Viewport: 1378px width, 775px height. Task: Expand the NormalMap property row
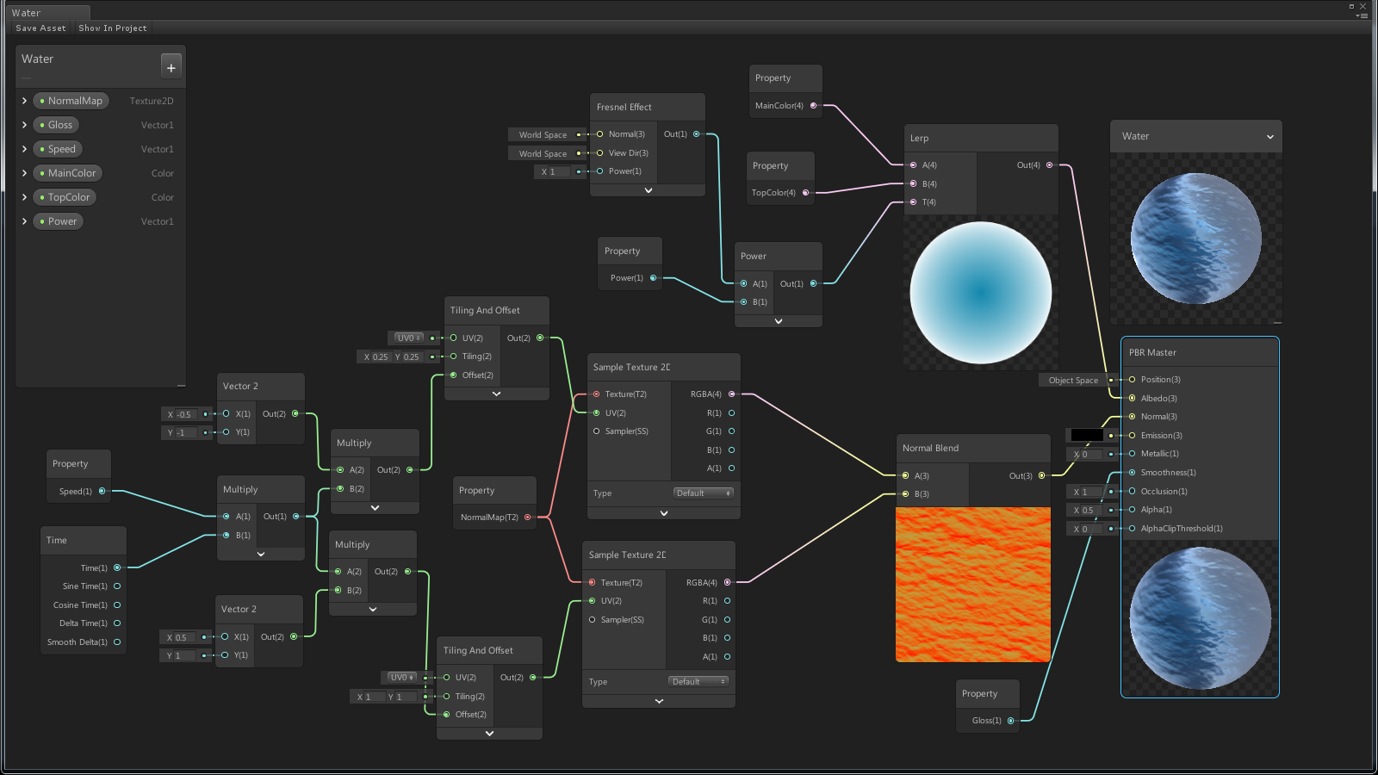pos(24,101)
